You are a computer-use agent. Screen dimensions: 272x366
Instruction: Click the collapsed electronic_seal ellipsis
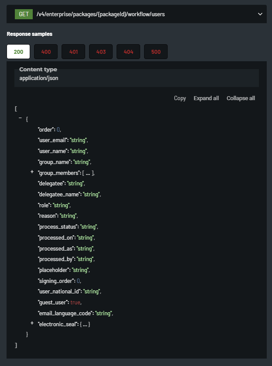coord(85,324)
